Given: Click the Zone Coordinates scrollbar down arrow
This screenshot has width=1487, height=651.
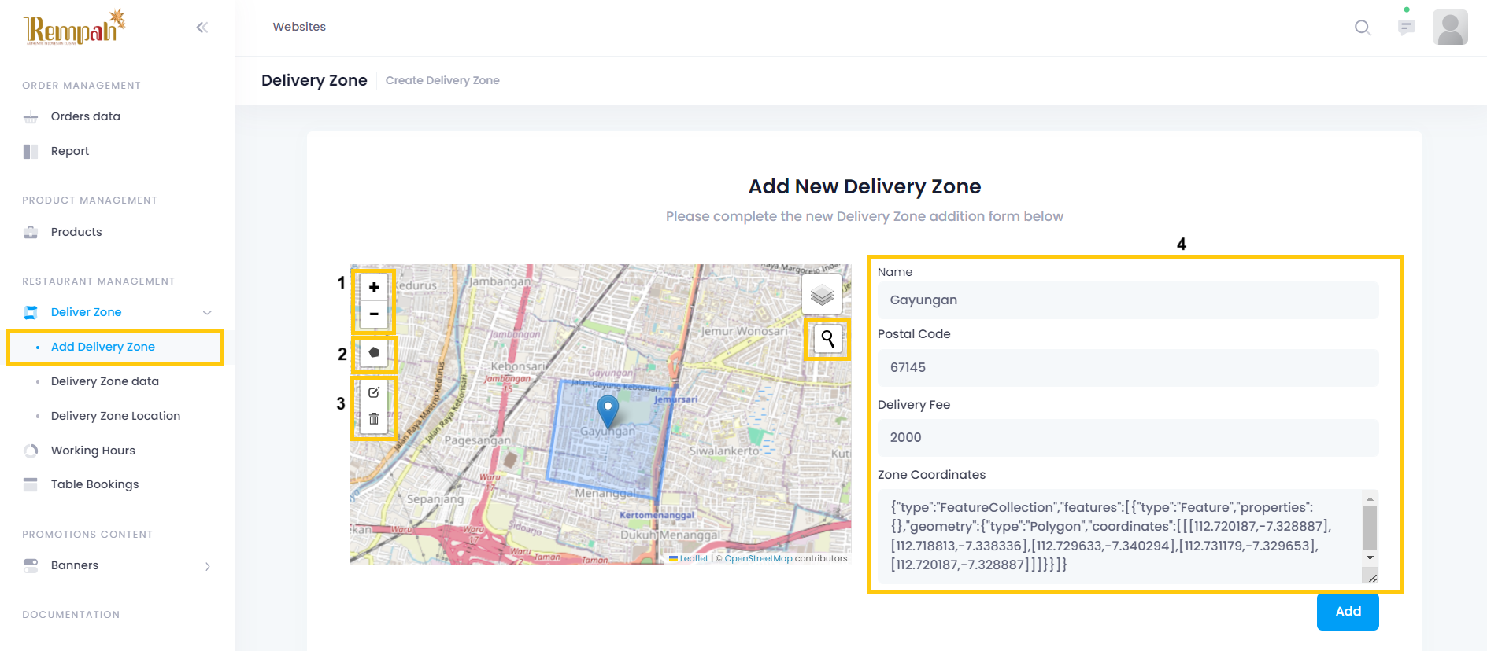Looking at the screenshot, I should (x=1370, y=558).
